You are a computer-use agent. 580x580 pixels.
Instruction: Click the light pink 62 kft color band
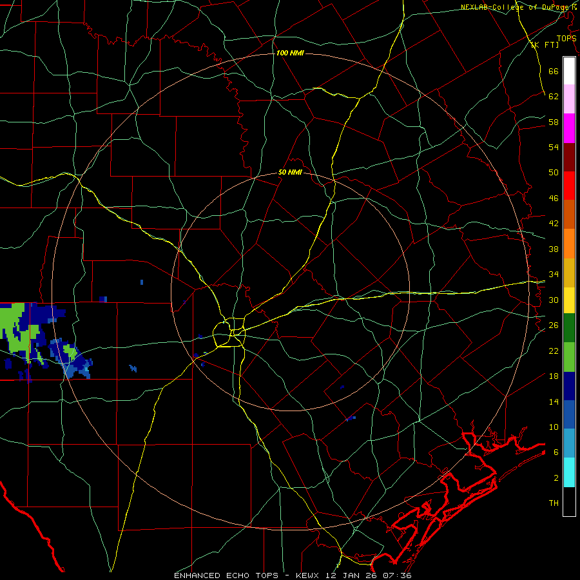pyautogui.click(x=569, y=99)
